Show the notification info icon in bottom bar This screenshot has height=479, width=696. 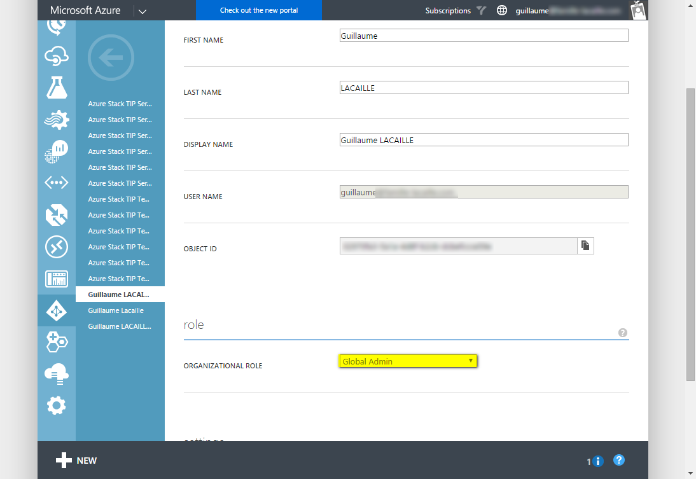click(597, 461)
